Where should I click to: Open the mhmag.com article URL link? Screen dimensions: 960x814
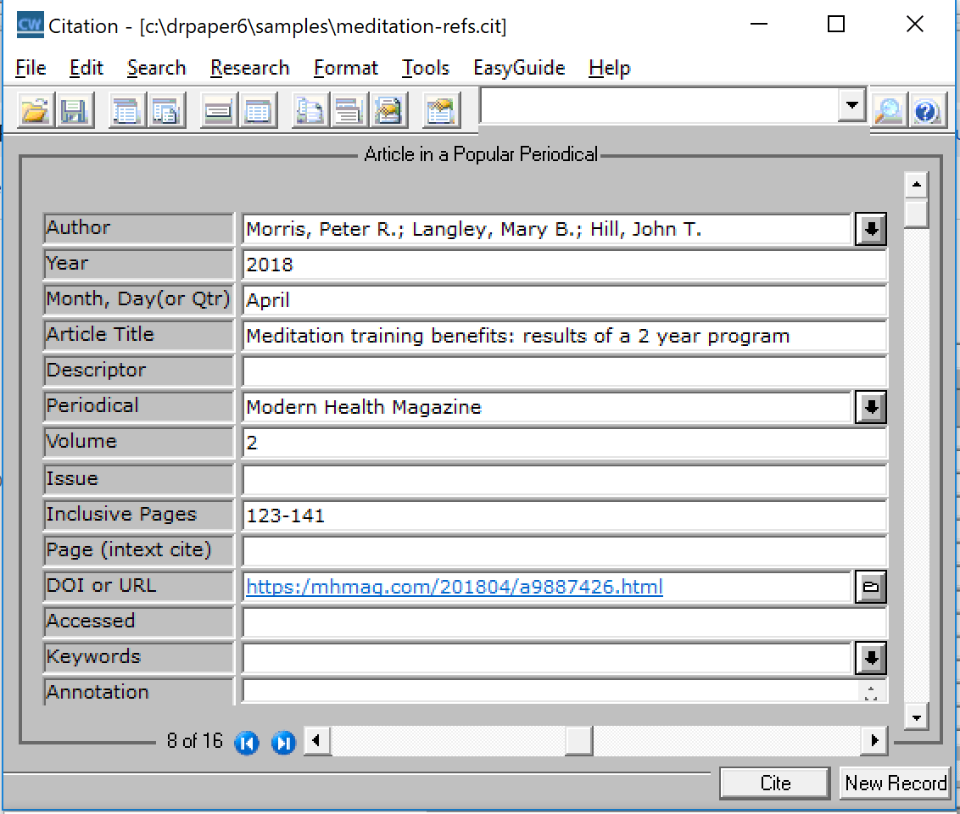[454, 587]
